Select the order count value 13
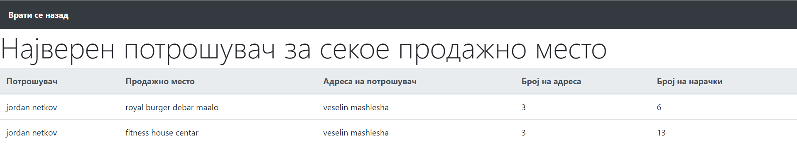 tap(661, 133)
